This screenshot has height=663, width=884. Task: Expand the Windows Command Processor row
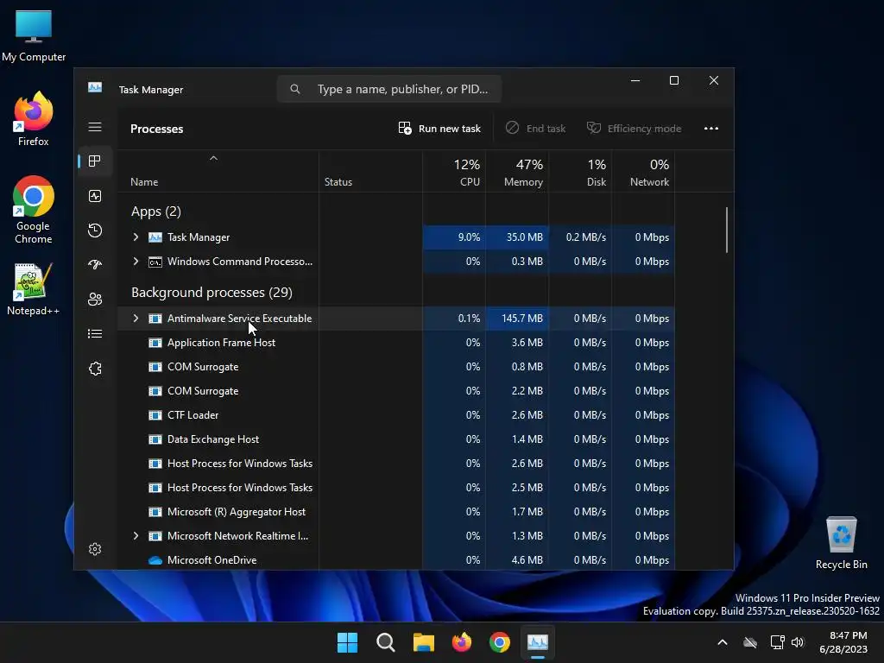coord(136,262)
